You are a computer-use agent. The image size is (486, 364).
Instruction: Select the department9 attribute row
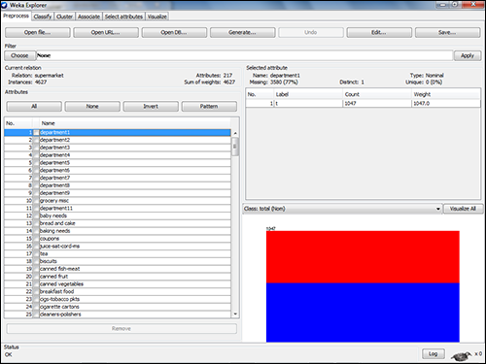[118, 193]
